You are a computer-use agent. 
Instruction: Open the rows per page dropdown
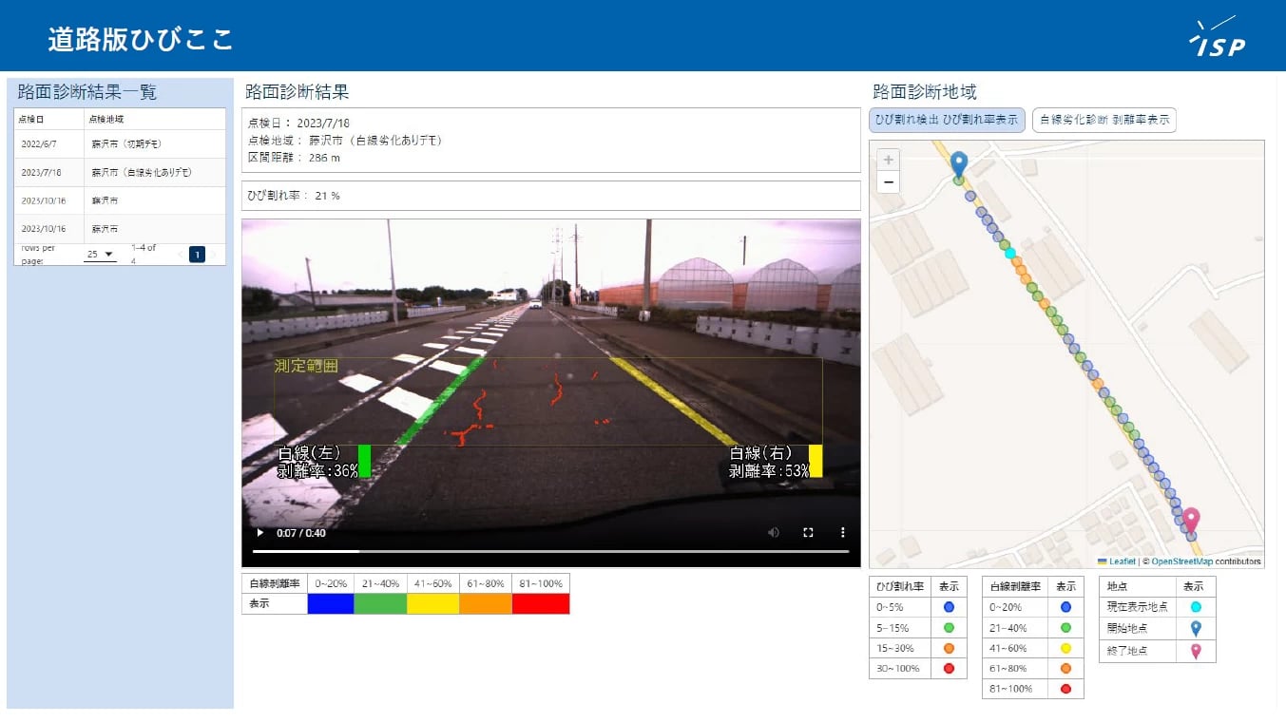[x=99, y=255]
